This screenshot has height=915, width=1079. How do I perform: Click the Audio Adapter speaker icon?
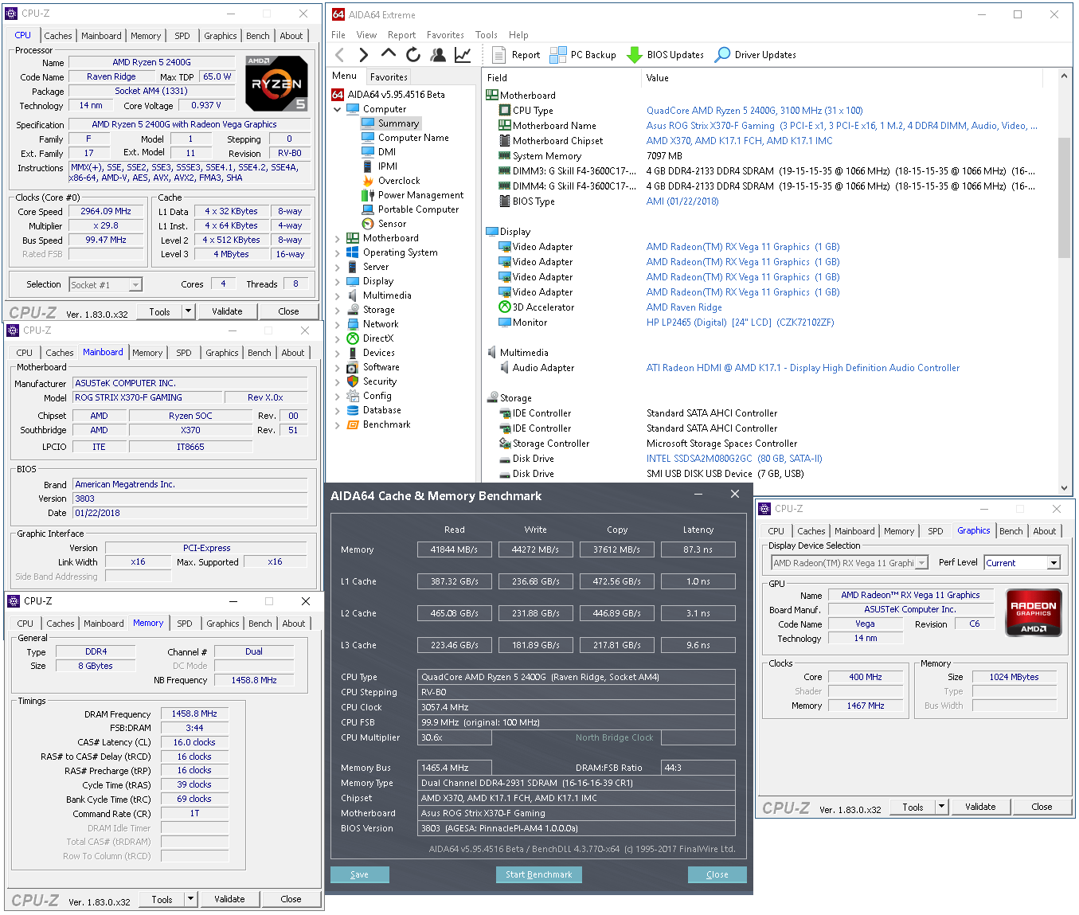click(504, 368)
